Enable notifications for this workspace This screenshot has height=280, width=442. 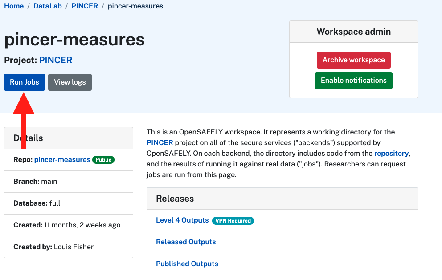(353, 80)
